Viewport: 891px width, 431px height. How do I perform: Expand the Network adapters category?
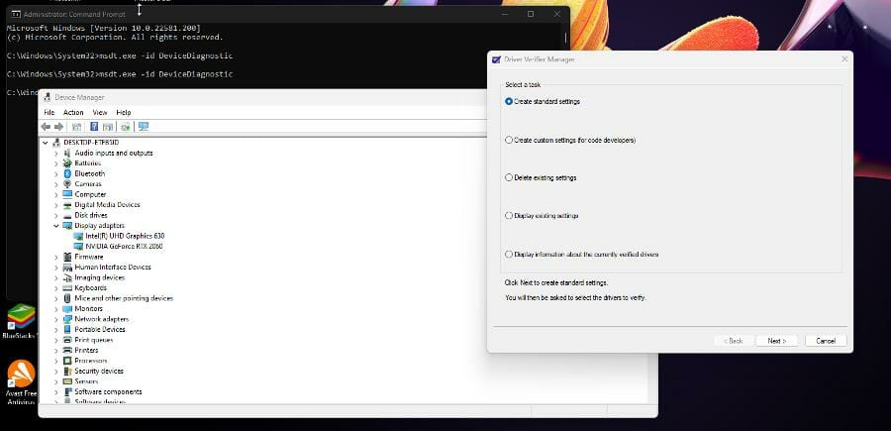(x=55, y=320)
